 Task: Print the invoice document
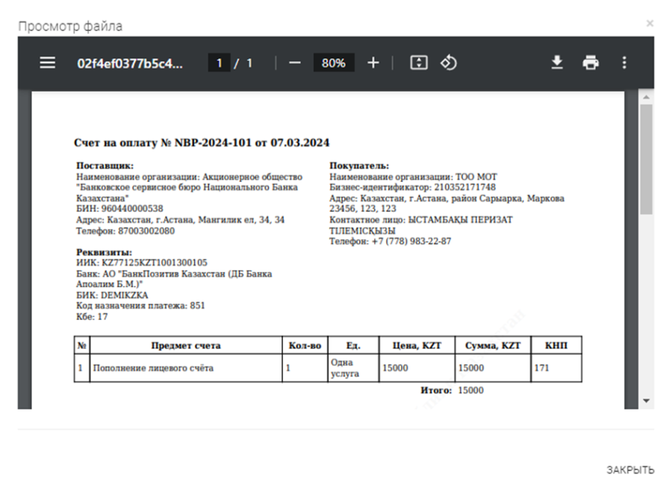click(x=591, y=63)
